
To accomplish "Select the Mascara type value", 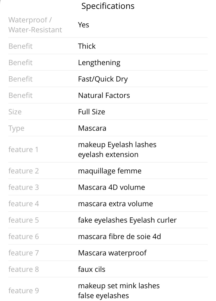I will point(92,128).
